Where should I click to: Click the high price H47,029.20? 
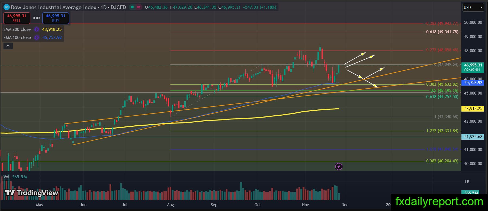click(181, 7)
